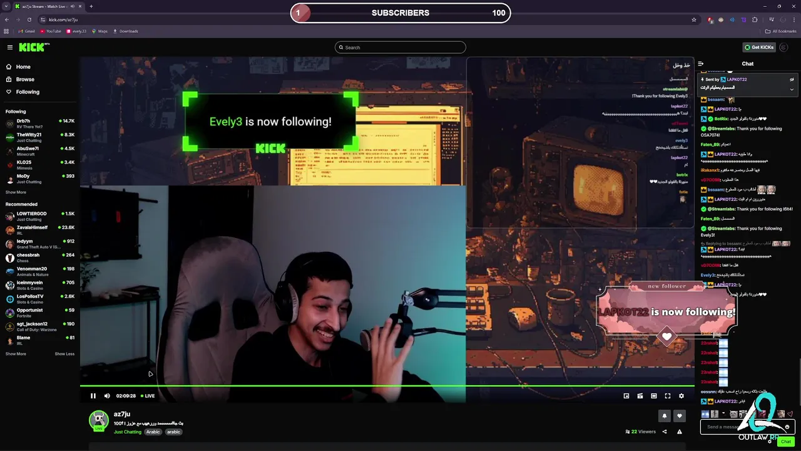Mute the az7ju Stream tab audio

tap(73, 6)
